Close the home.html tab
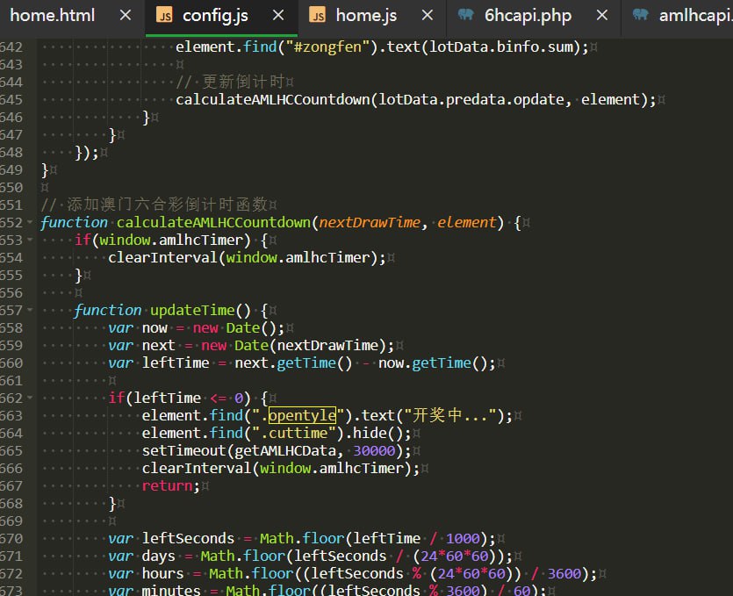 126,16
